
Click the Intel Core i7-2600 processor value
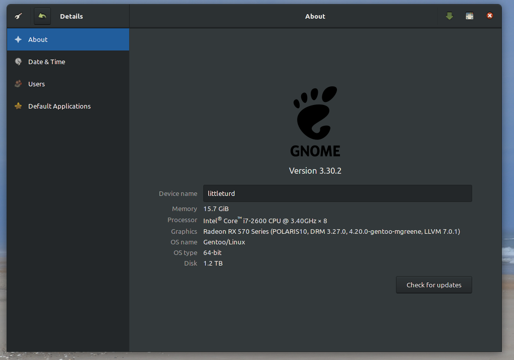pos(265,220)
